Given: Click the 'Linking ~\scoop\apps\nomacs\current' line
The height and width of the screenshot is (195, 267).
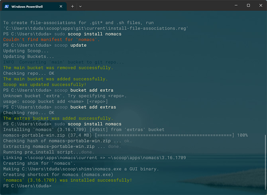Looking at the screenshot, I should point(94,158).
